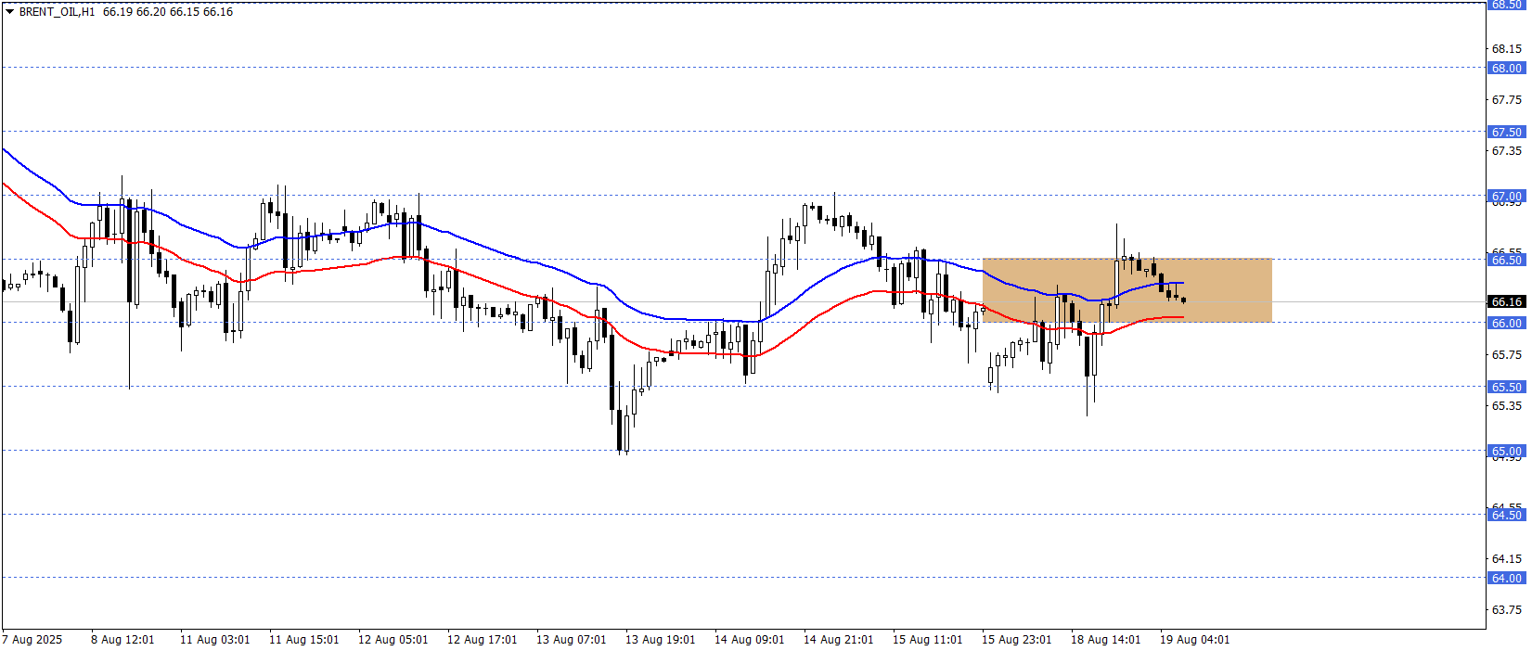This screenshot has width=1532, height=651.
Task: Click the 13 Aug 07:01 time label
Action: (571, 640)
